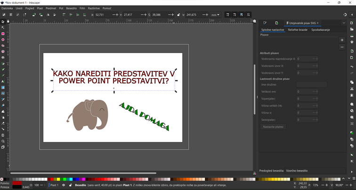Image resolution: width=356 pixels, height=190 pixels.
Task: Open the Plast 1 layer selector
Action: click(x=54, y=185)
